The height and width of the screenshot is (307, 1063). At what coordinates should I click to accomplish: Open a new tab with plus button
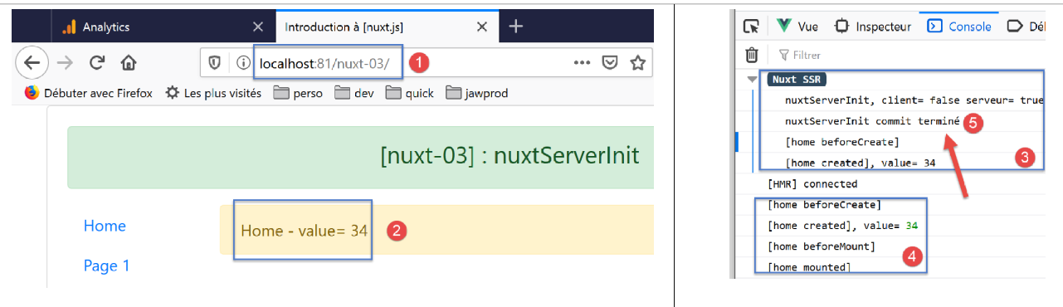(x=515, y=27)
